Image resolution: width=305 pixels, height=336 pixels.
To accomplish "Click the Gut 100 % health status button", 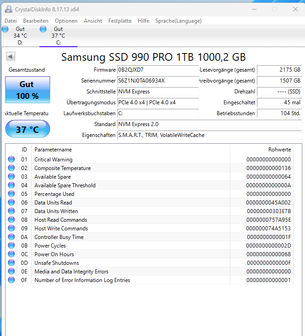I will (x=28, y=90).
